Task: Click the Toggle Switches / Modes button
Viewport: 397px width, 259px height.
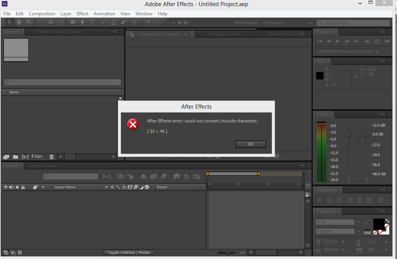Action: coord(129,252)
